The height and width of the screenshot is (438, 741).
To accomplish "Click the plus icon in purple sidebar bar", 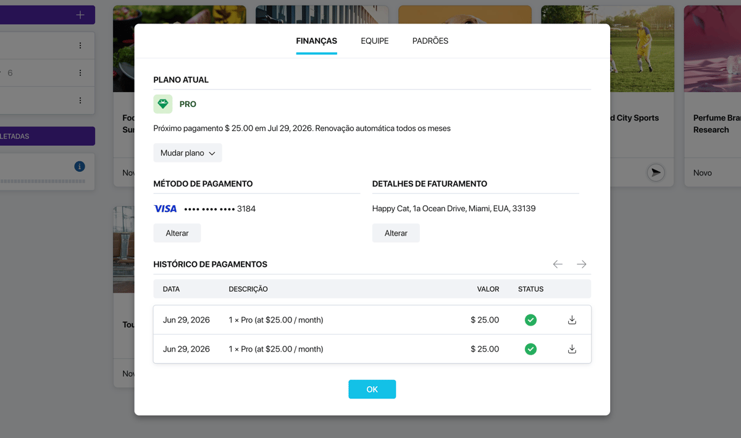I will tap(80, 15).
